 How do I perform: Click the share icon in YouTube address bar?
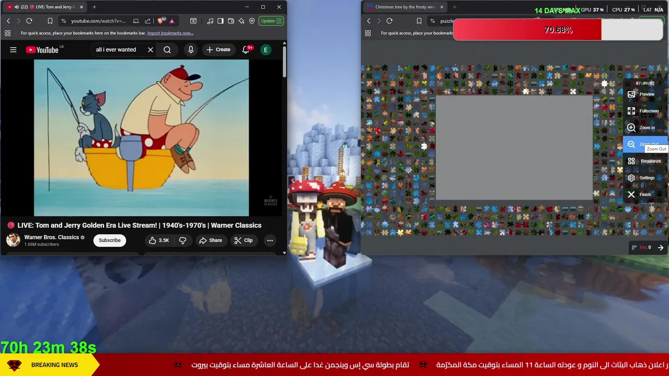[148, 21]
